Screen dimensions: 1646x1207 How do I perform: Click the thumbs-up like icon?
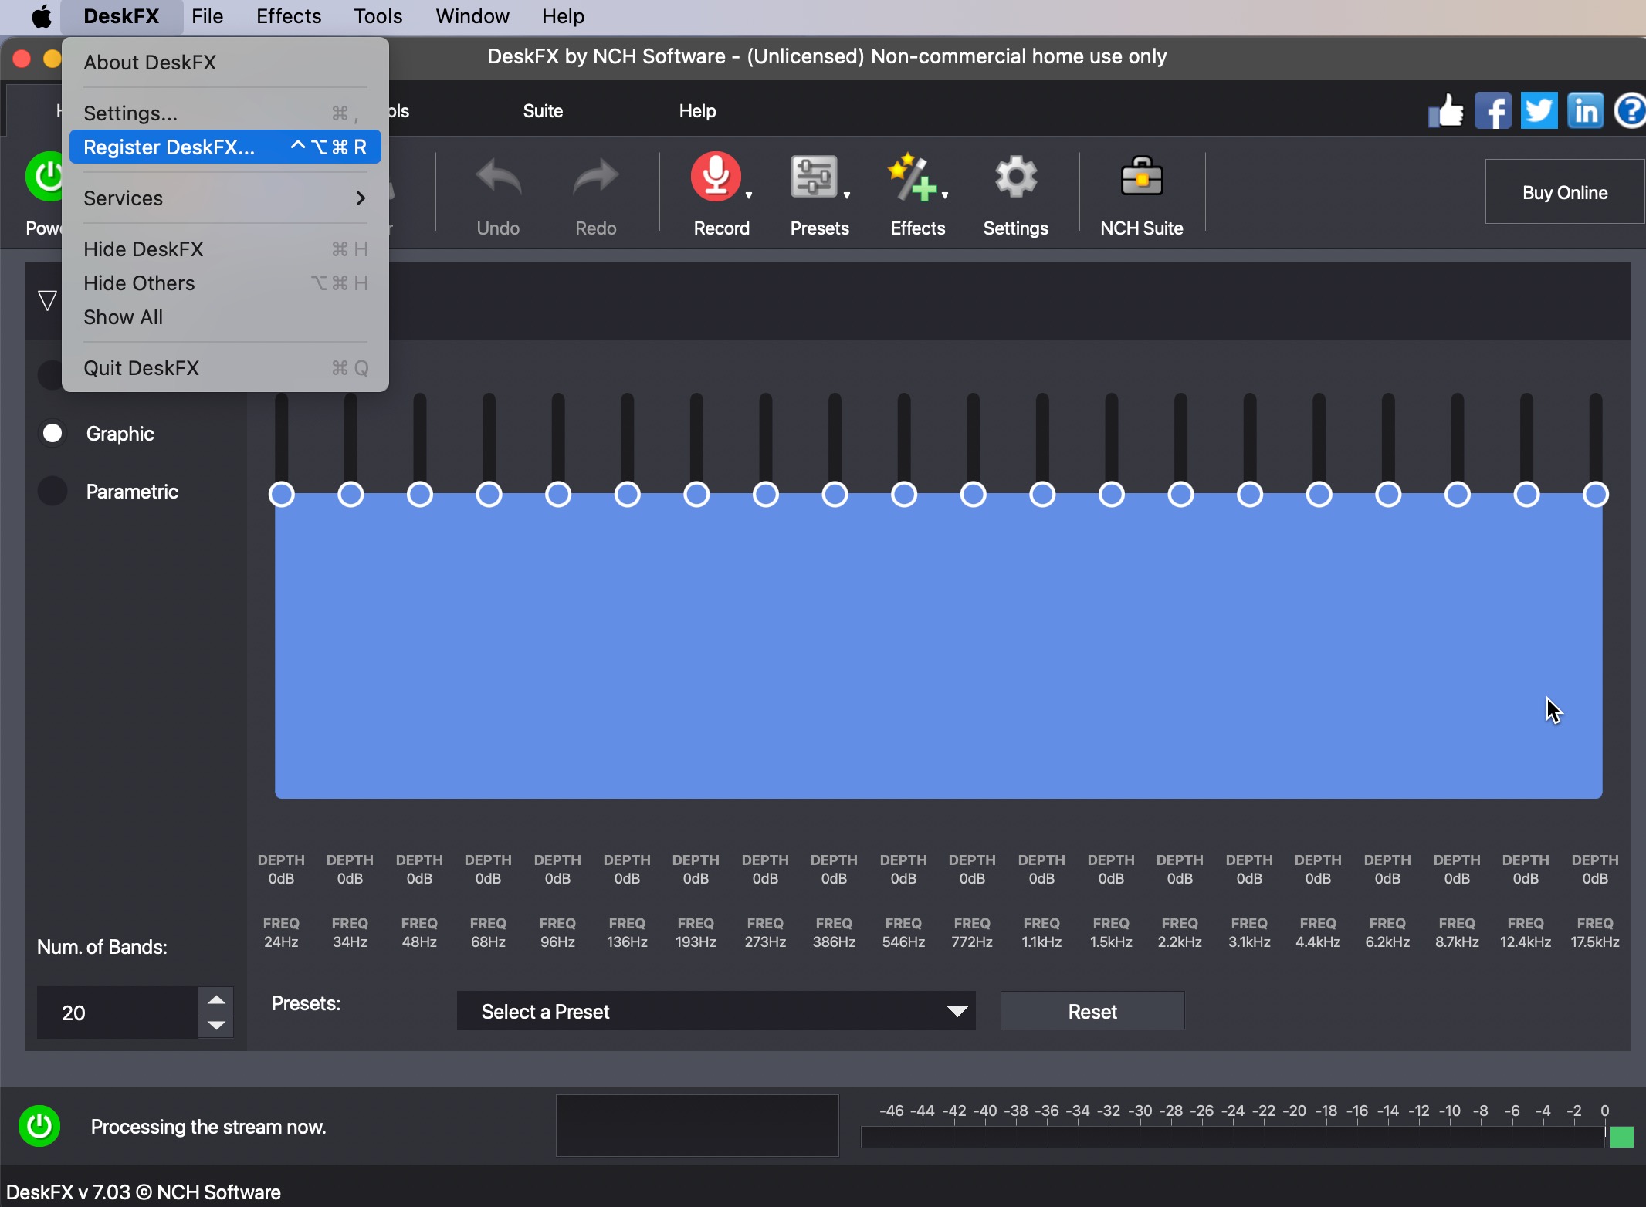pos(1446,111)
